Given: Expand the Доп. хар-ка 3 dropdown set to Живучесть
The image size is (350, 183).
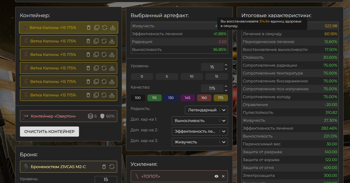Looking at the screenshot, I should tap(200, 142).
